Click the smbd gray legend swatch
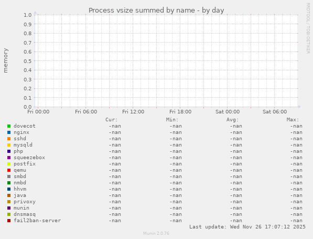The height and width of the screenshot is (239, 313). 9,176
